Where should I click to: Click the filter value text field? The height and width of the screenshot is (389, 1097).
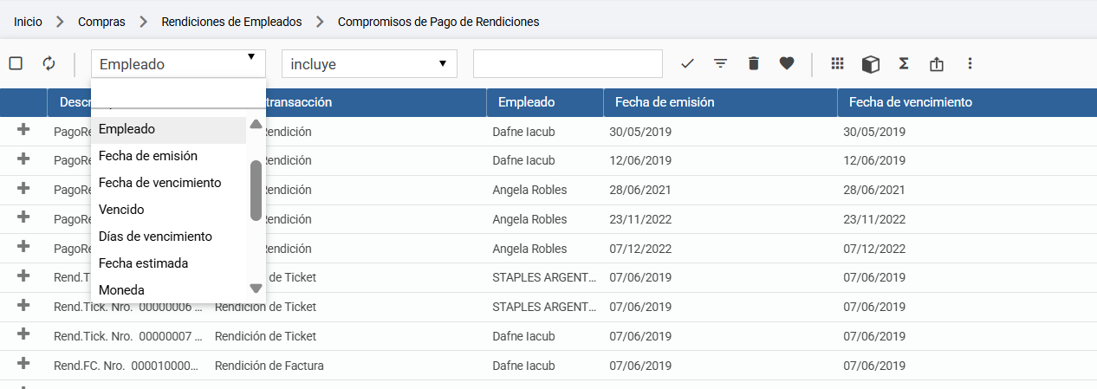click(568, 64)
